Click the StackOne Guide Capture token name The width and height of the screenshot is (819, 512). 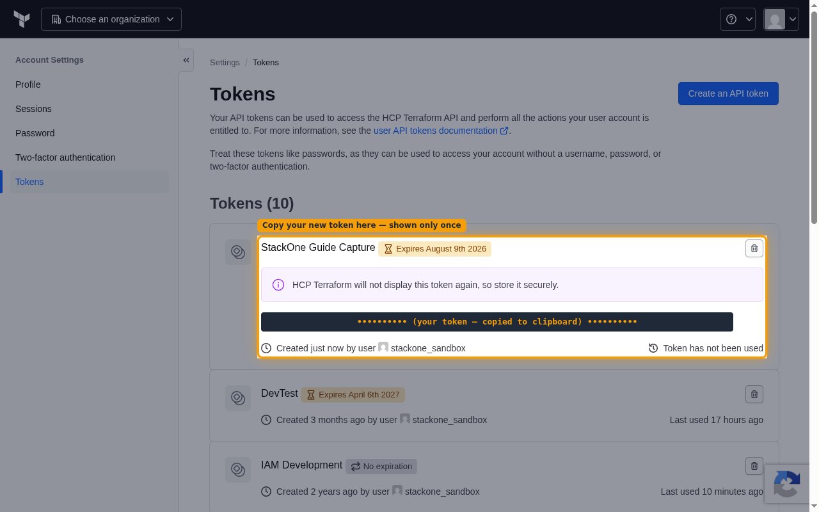click(318, 248)
